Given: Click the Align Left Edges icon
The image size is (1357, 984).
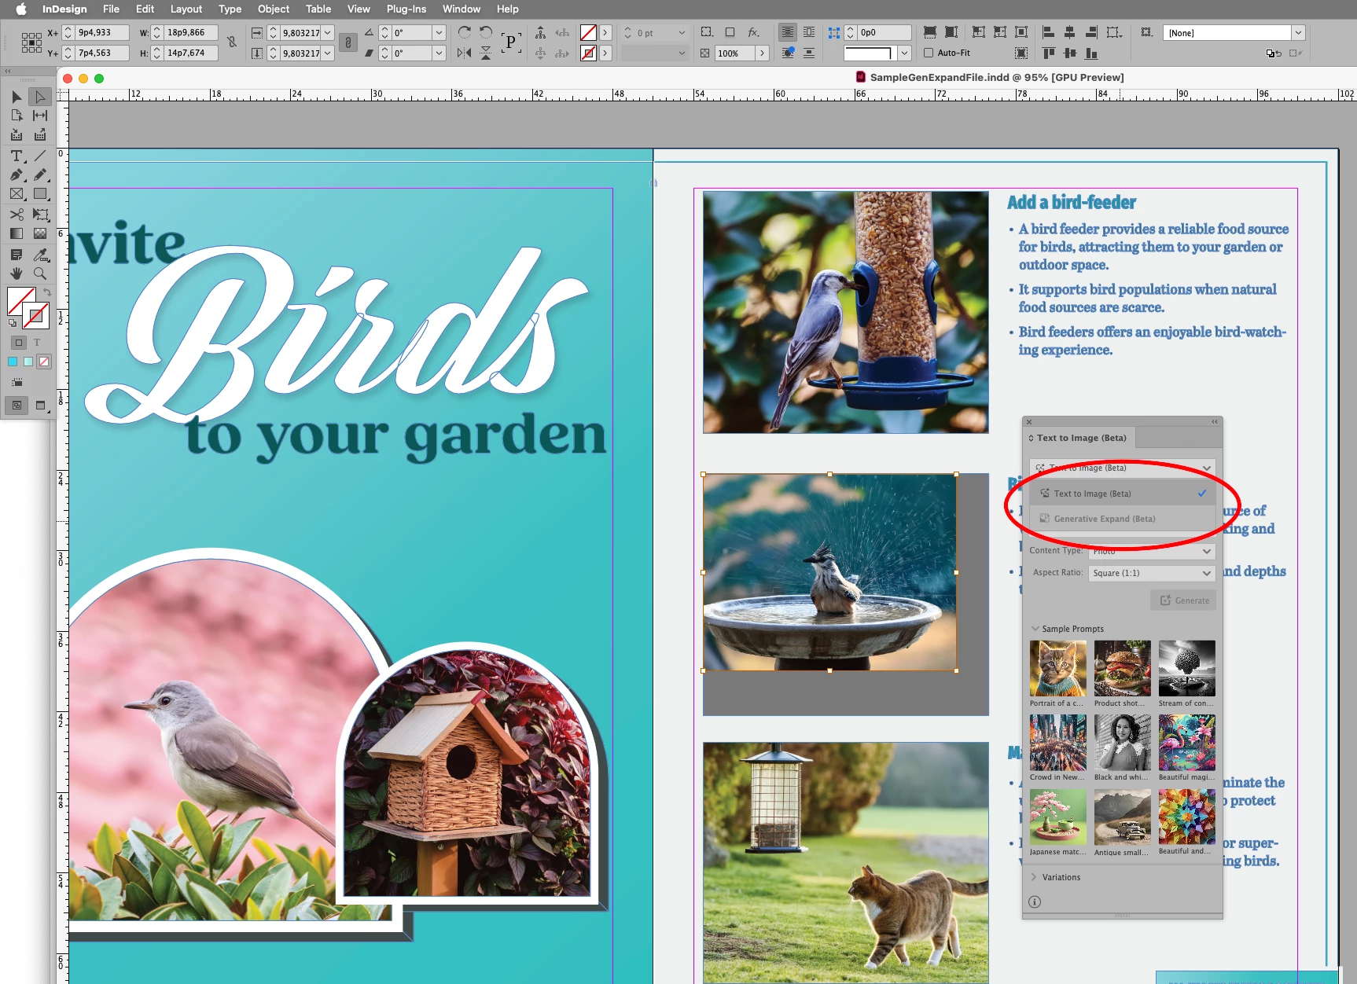Looking at the screenshot, I should point(1048,32).
